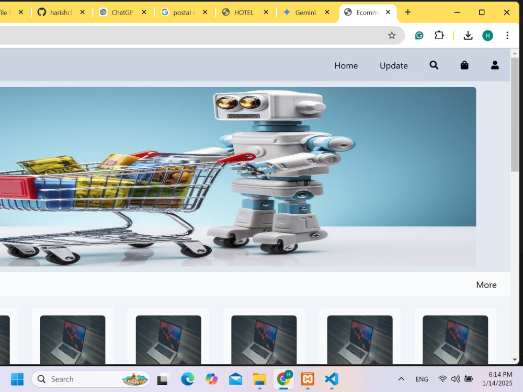Open File Explorer from the taskbar
Image resolution: width=523 pixels, height=392 pixels.
coord(259,379)
